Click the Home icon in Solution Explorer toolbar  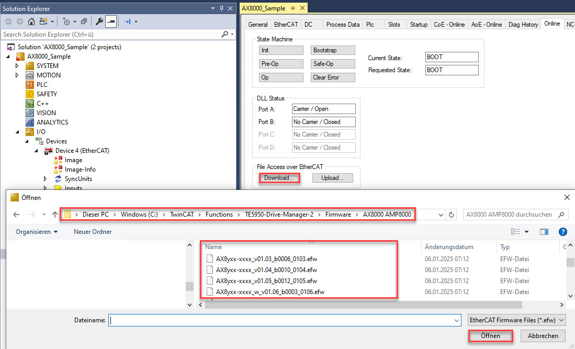pos(31,21)
